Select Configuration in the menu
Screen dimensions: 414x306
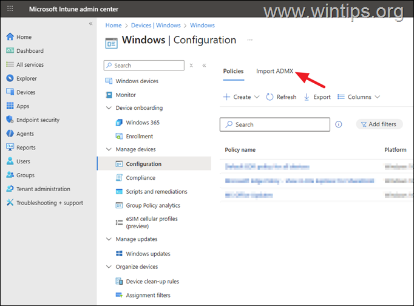(x=154, y=164)
